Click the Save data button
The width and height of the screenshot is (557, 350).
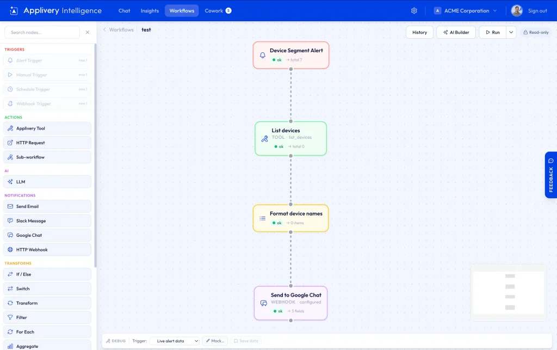click(x=246, y=341)
